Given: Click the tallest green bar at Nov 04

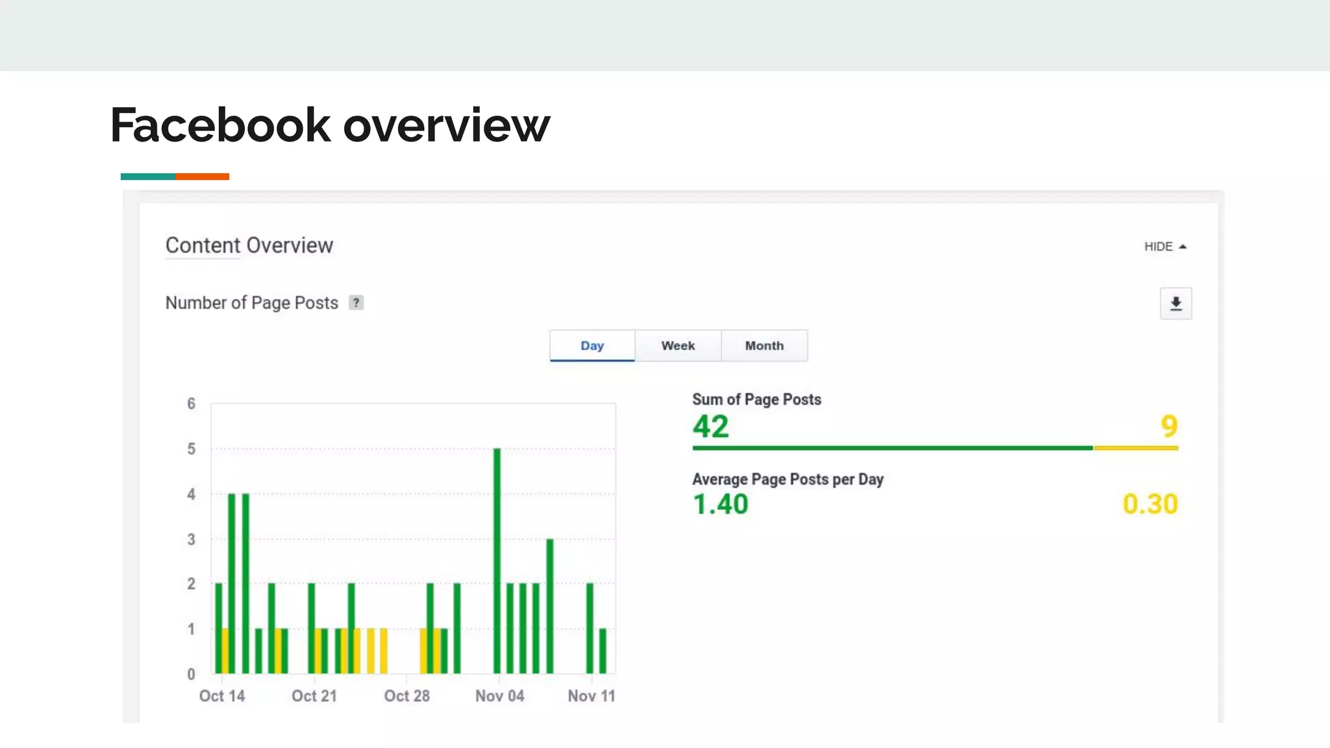Looking at the screenshot, I should click(x=497, y=560).
